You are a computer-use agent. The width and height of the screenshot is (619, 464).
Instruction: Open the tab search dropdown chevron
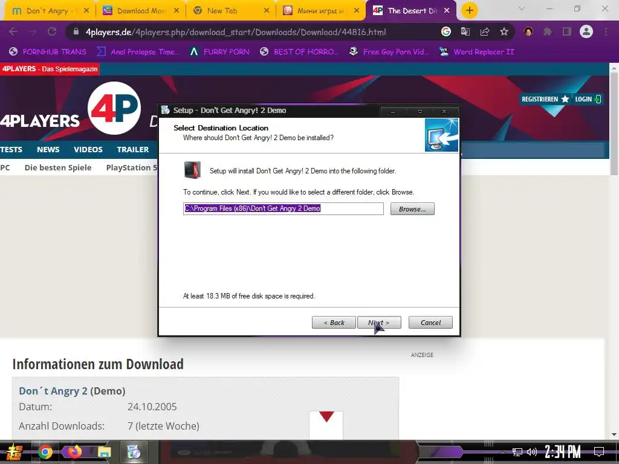(522, 8)
